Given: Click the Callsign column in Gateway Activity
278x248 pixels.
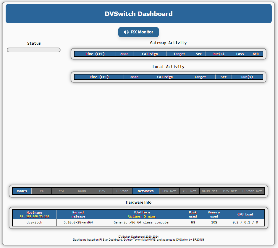Looking at the screenshot, I should click(x=150, y=54).
